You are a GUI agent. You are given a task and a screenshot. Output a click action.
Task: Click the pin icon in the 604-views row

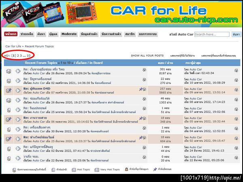(141, 138)
